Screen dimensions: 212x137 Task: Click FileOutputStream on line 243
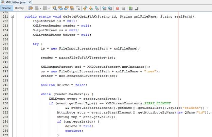point(75,71)
